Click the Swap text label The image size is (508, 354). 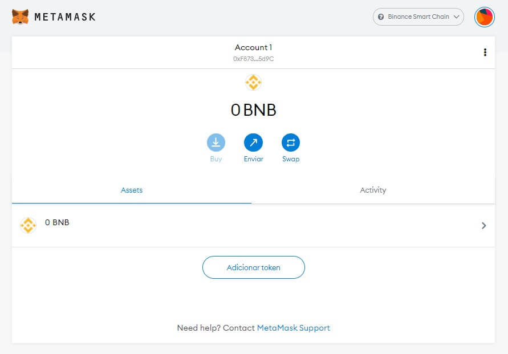(x=291, y=159)
